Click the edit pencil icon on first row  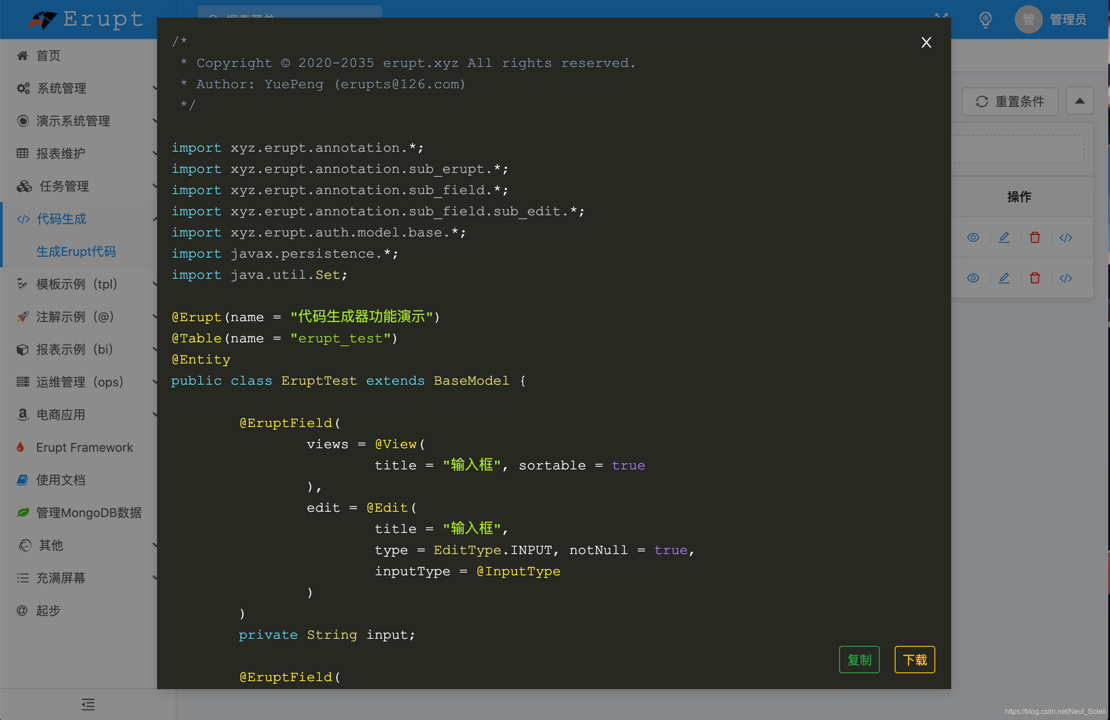tap(1004, 237)
